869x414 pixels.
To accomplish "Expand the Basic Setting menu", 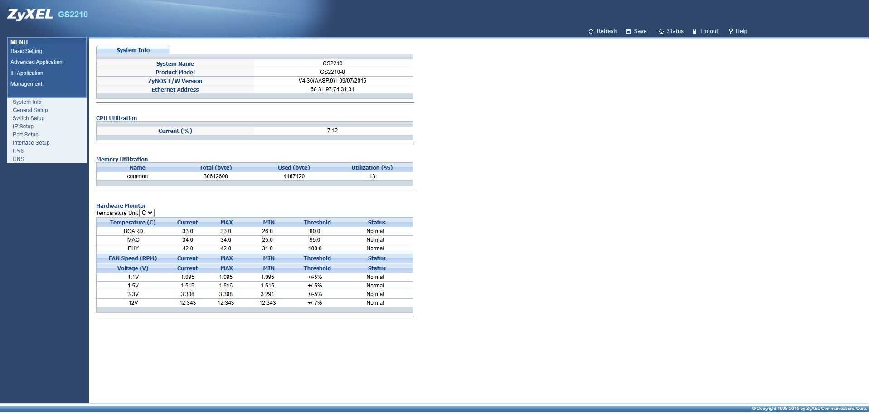I will point(26,51).
